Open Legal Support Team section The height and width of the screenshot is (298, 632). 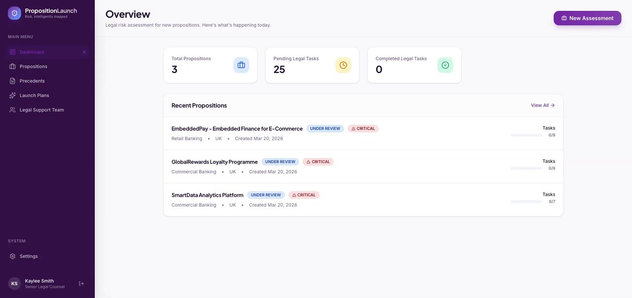41,110
